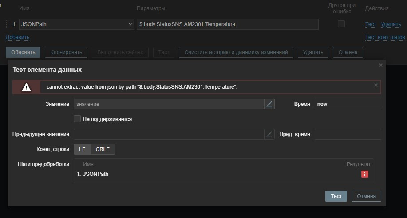Toggle the Другое при ошибке checkbox
407x218 pixels.
click(341, 24)
